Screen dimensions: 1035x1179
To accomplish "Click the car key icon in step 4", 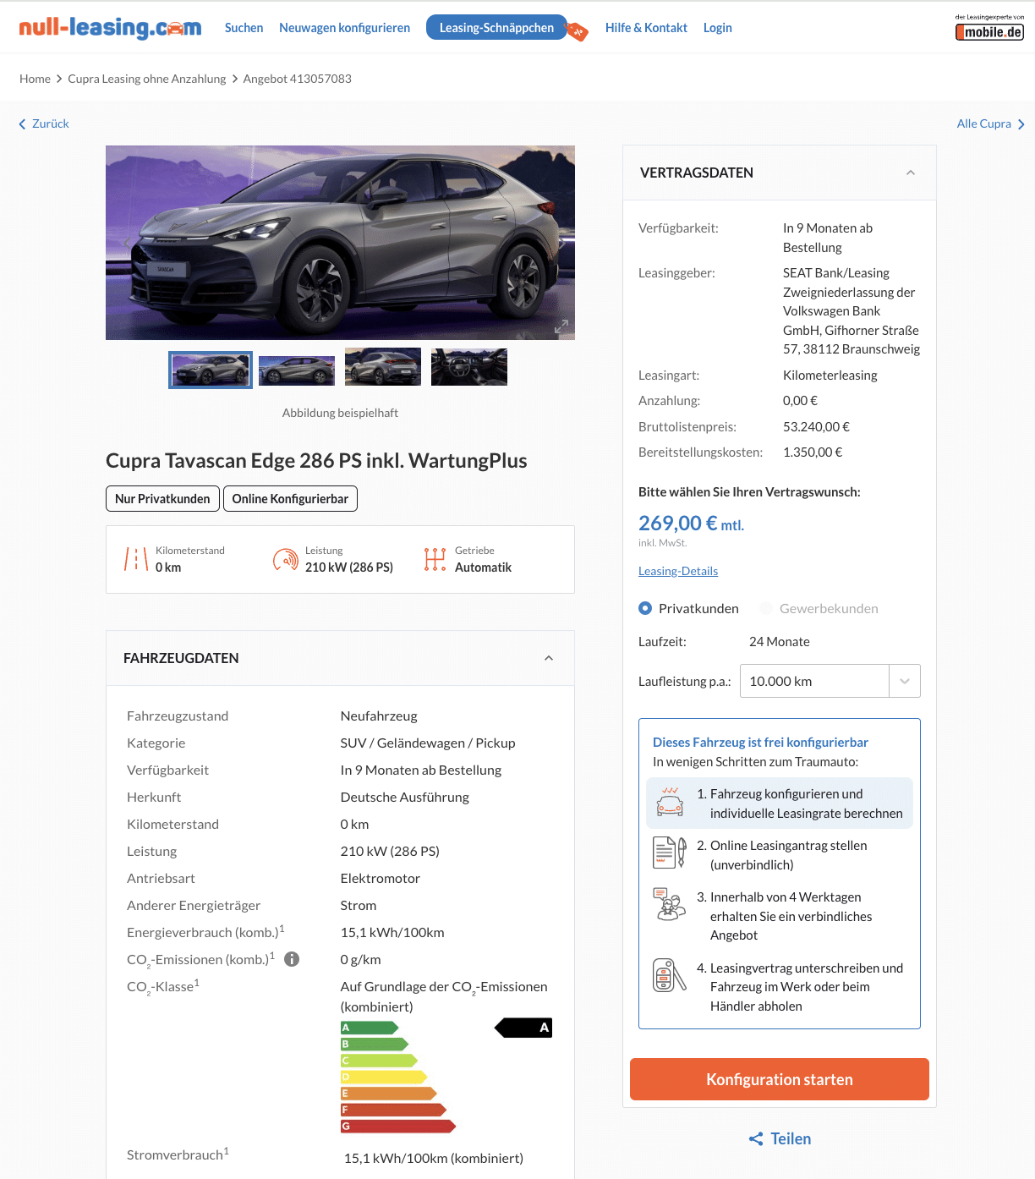I will click(x=670, y=975).
